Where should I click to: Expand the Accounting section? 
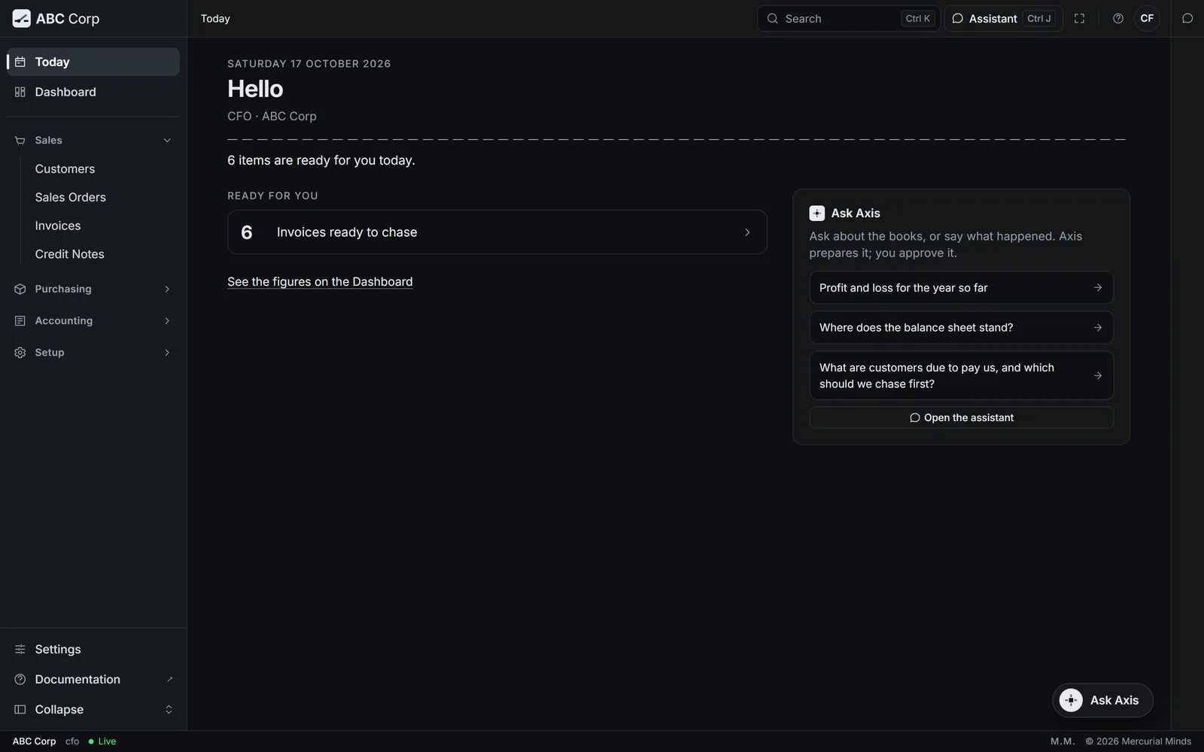click(93, 320)
